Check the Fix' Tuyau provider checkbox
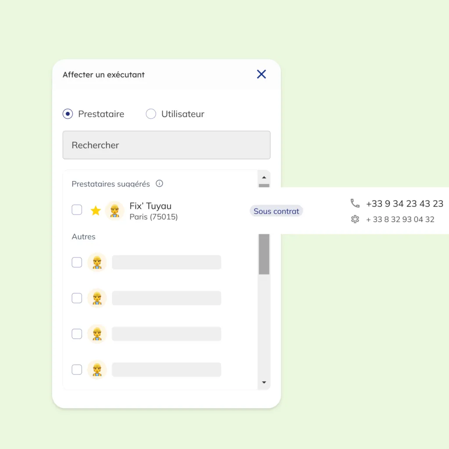449x449 pixels. point(77,210)
